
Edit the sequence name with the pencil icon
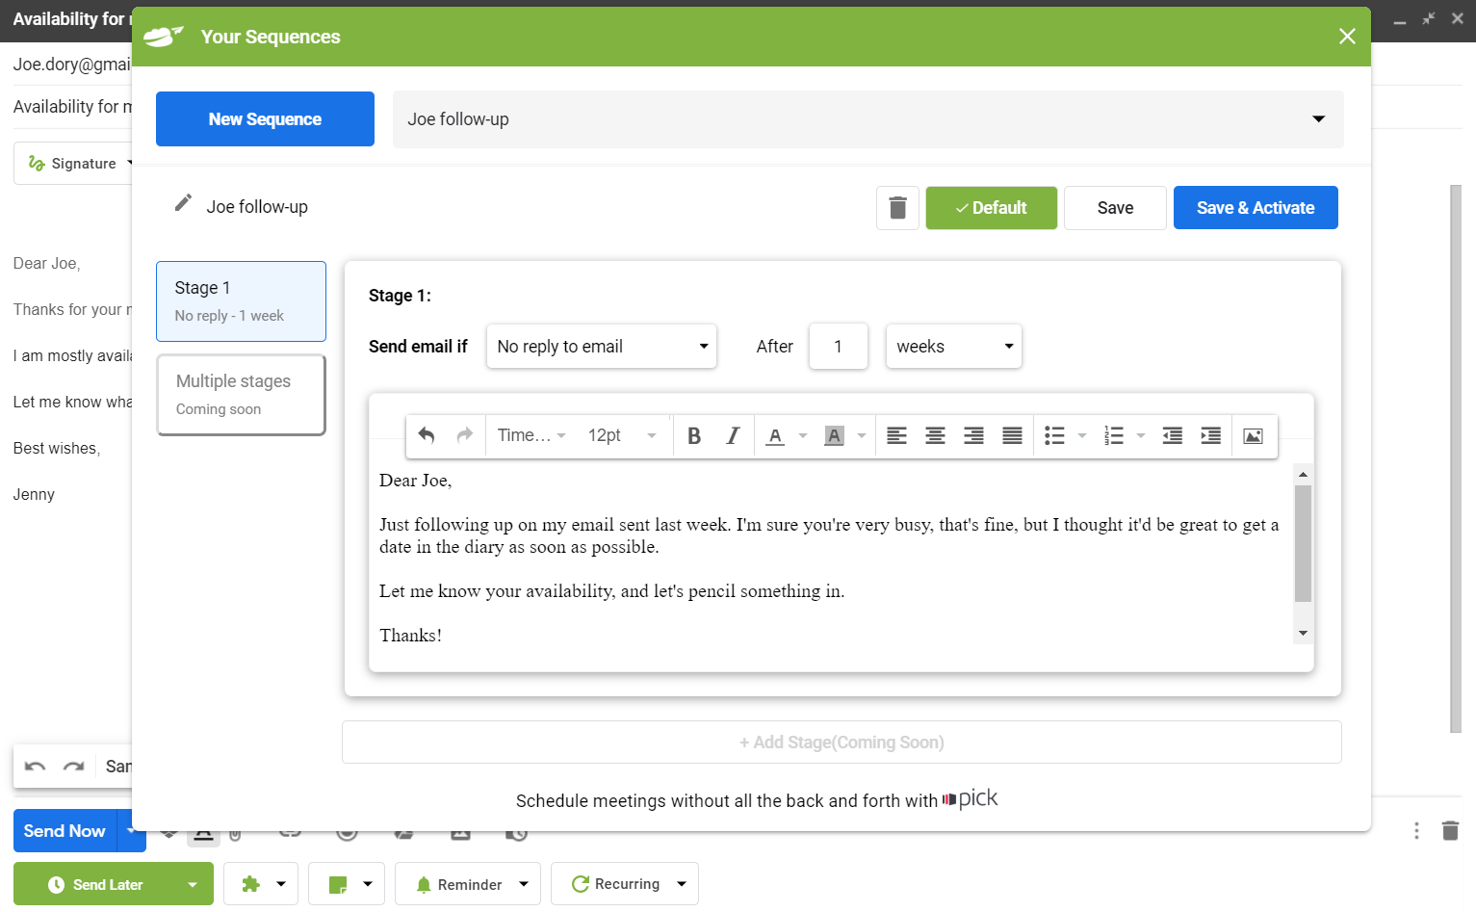(x=183, y=203)
